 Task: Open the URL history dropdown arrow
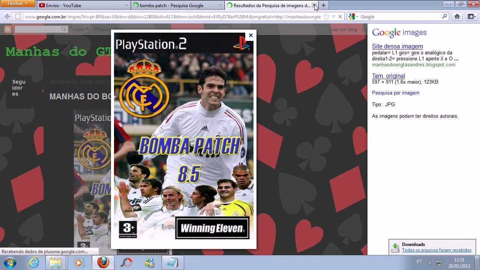pos(333,16)
